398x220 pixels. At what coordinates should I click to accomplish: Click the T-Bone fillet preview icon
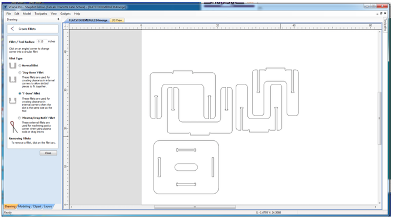coord(12,101)
